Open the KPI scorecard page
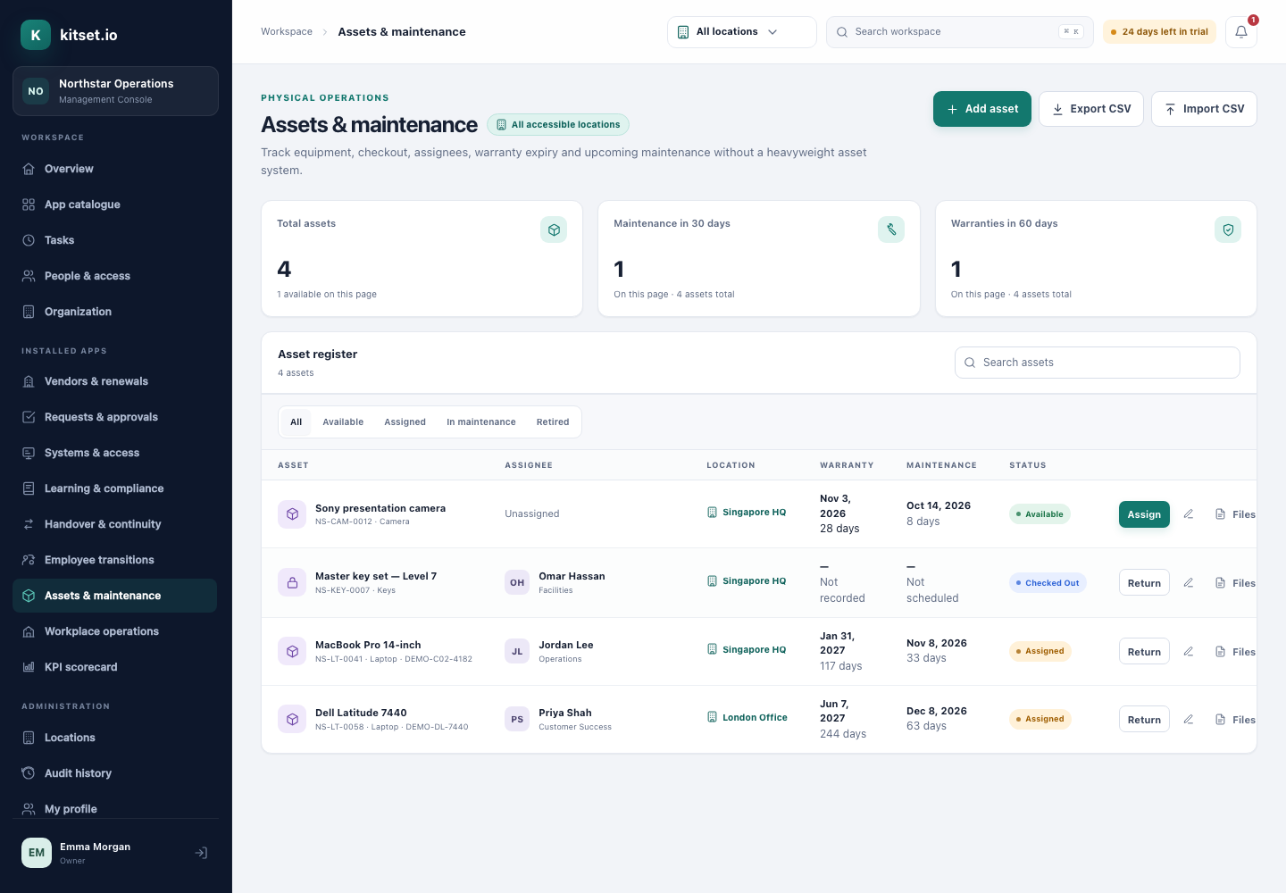The image size is (1286, 893). click(x=115, y=667)
